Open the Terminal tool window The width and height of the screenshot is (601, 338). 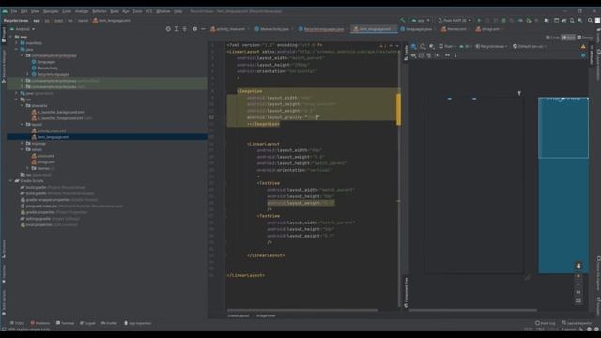(x=65, y=323)
